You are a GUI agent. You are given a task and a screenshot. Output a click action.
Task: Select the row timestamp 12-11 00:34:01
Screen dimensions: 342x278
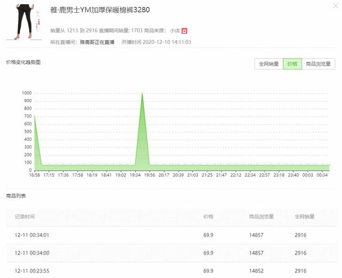[x=32, y=235]
